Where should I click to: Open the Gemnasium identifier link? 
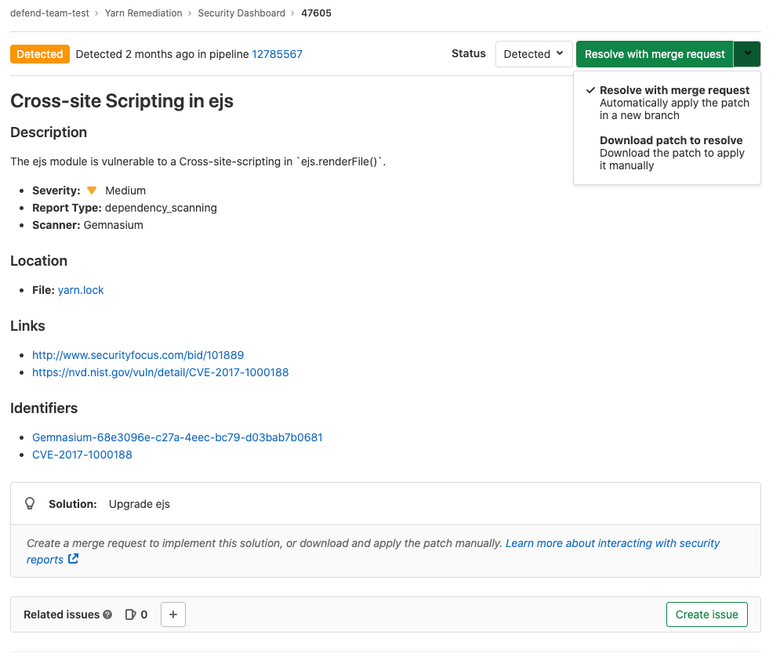point(177,437)
